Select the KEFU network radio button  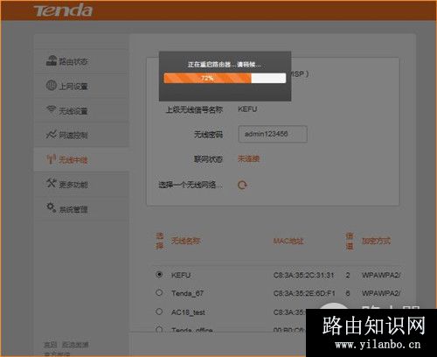click(x=159, y=274)
